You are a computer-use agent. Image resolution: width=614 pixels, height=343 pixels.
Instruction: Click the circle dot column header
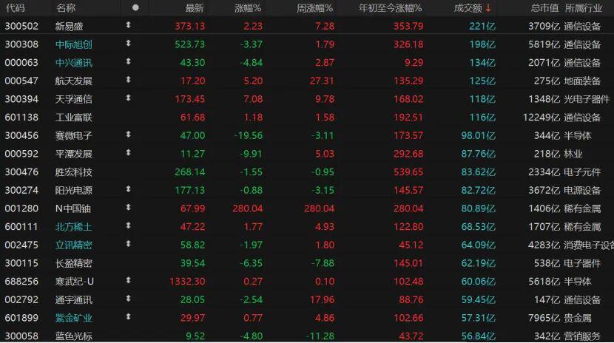[x=135, y=7]
